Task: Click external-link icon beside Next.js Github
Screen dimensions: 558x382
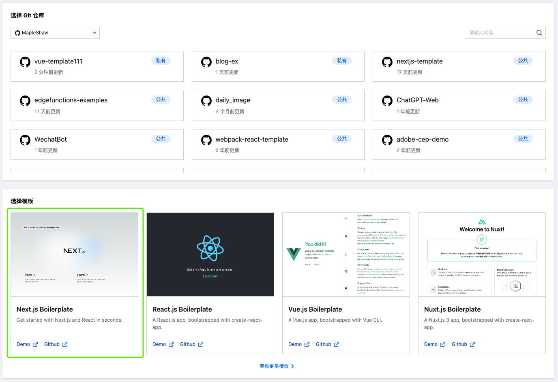Action: [65, 344]
